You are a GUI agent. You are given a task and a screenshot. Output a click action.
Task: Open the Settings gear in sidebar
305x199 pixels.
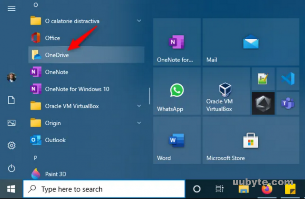pos(12,145)
